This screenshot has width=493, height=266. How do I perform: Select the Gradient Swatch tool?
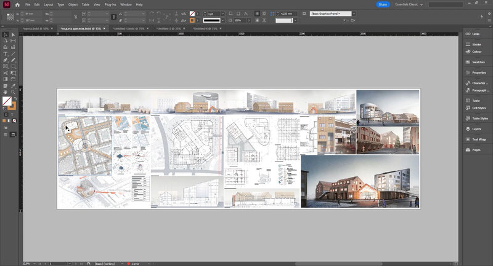pyautogui.click(x=6, y=79)
